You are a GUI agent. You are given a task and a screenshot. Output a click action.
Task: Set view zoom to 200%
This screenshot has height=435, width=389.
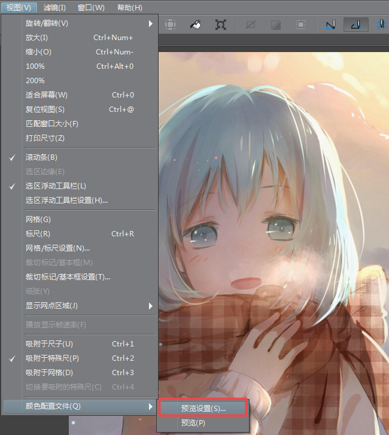(80, 81)
